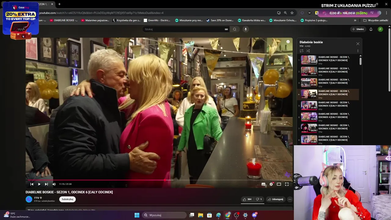The height and width of the screenshot is (220, 391).
Task: Switch to theater mode view
Action: coord(279,184)
